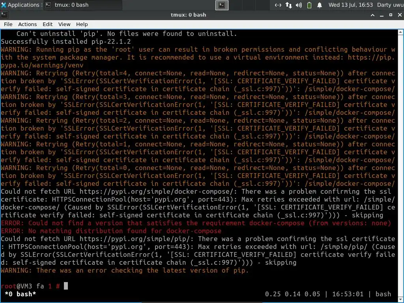Click the scrollbar up arrow
Image resolution: width=404 pixels, height=303 pixels.
click(401, 32)
